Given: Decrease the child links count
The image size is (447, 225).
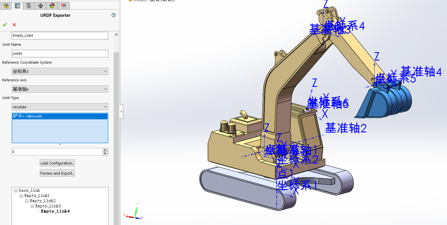Looking at the screenshot, I should click(105, 153).
